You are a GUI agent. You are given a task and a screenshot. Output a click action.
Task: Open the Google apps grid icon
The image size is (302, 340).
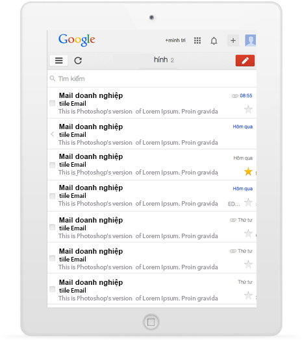197,40
